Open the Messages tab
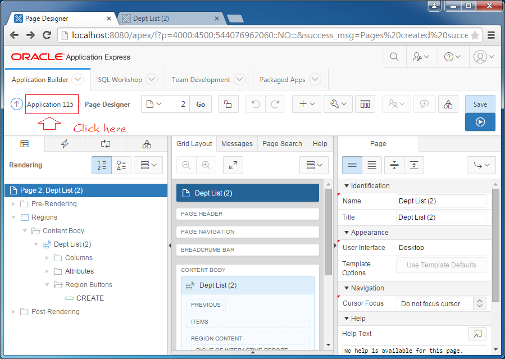The image size is (505, 359). [x=237, y=144]
